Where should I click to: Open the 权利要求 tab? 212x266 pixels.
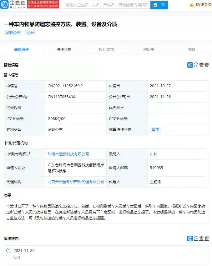click(106, 49)
